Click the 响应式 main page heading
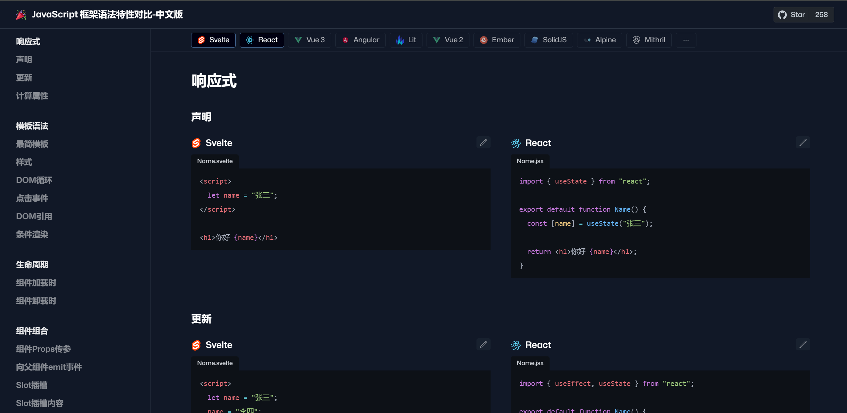This screenshot has height=413, width=847. 214,81
